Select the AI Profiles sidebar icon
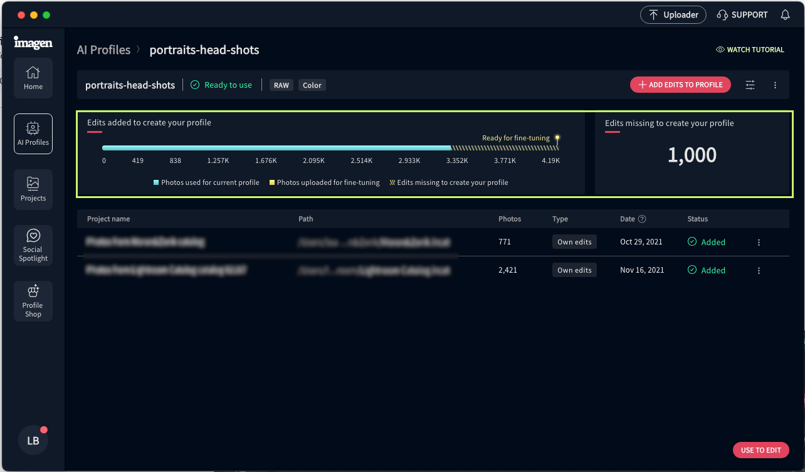805x472 pixels. pyautogui.click(x=33, y=134)
